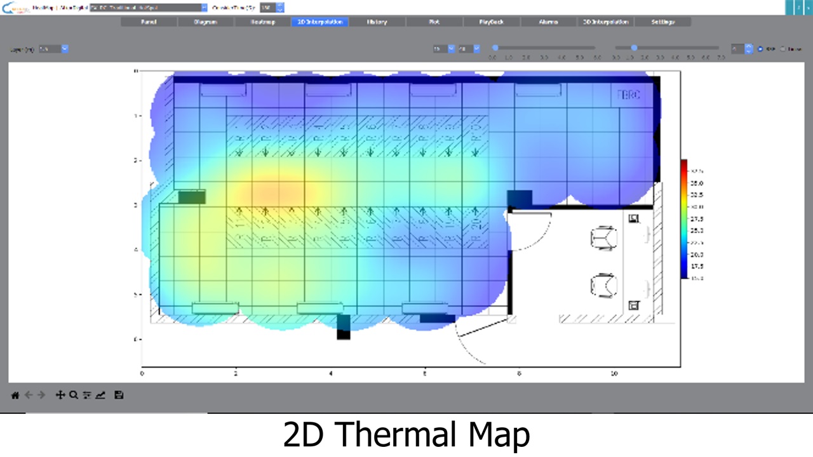
Task: Expand the Layer (m) dropdown
Action: [x=64, y=49]
